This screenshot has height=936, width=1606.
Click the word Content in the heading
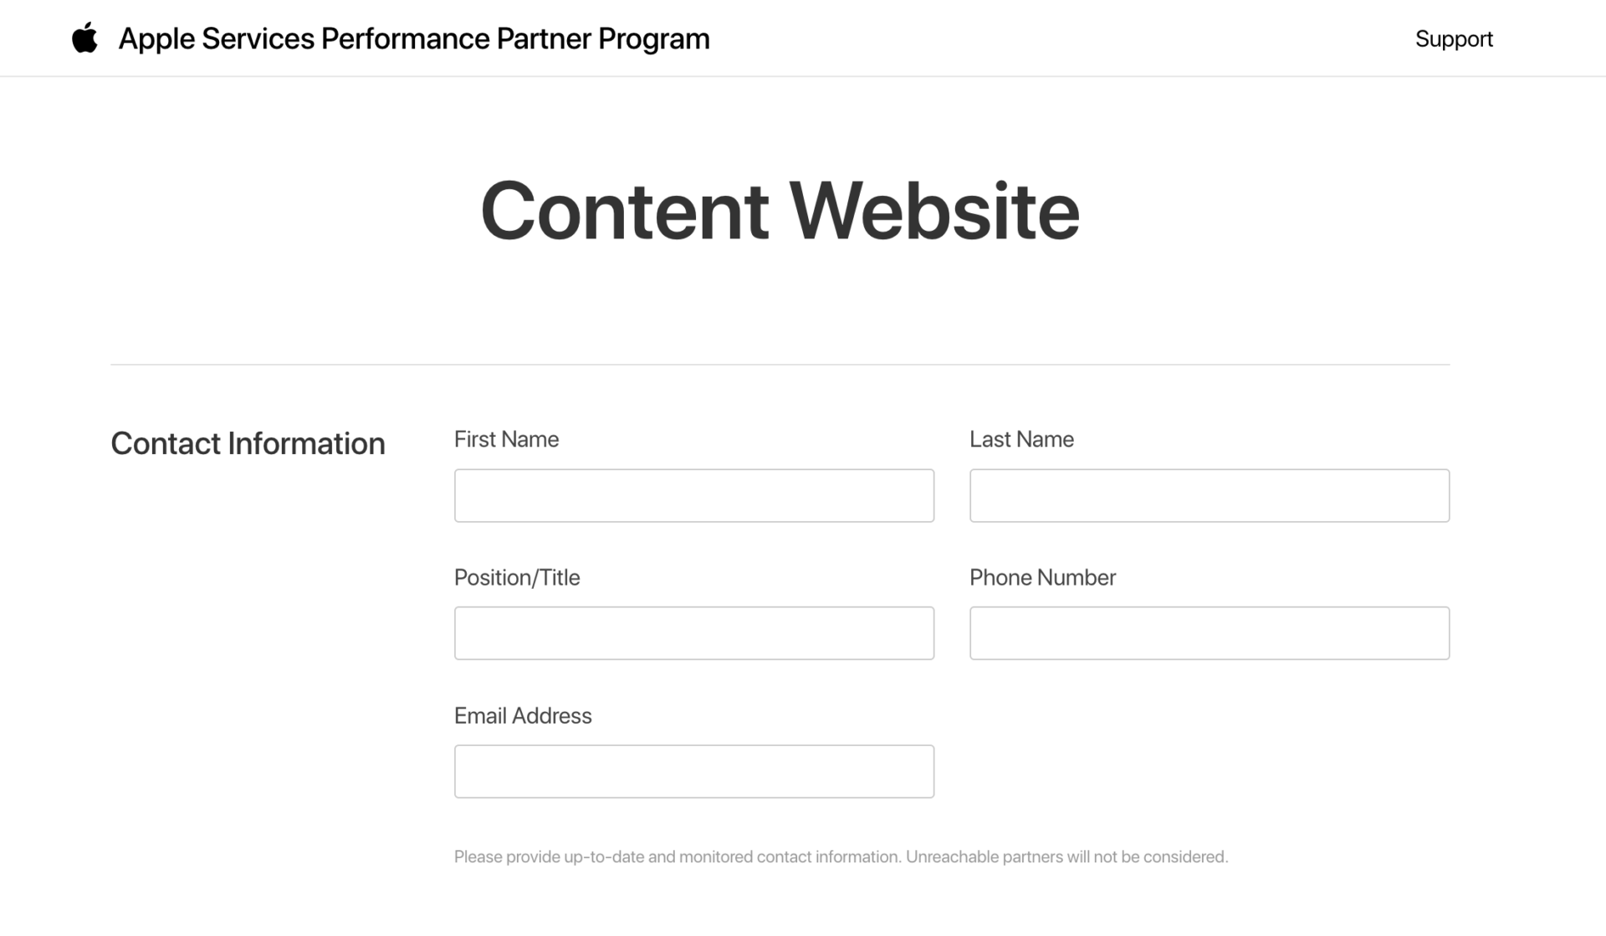[625, 211]
